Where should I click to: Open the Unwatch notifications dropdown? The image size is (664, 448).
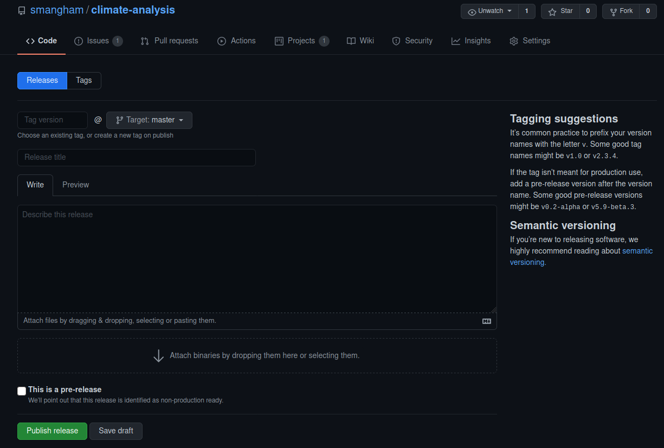[x=489, y=11]
